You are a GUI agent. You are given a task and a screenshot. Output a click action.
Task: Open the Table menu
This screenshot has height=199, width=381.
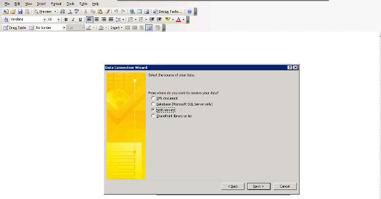click(83, 4)
